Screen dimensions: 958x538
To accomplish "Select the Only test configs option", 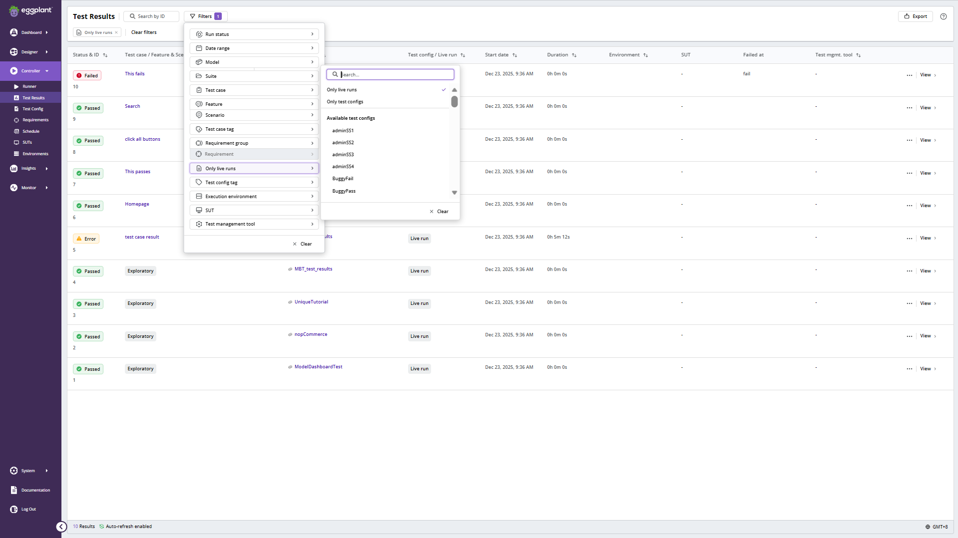I will point(345,102).
